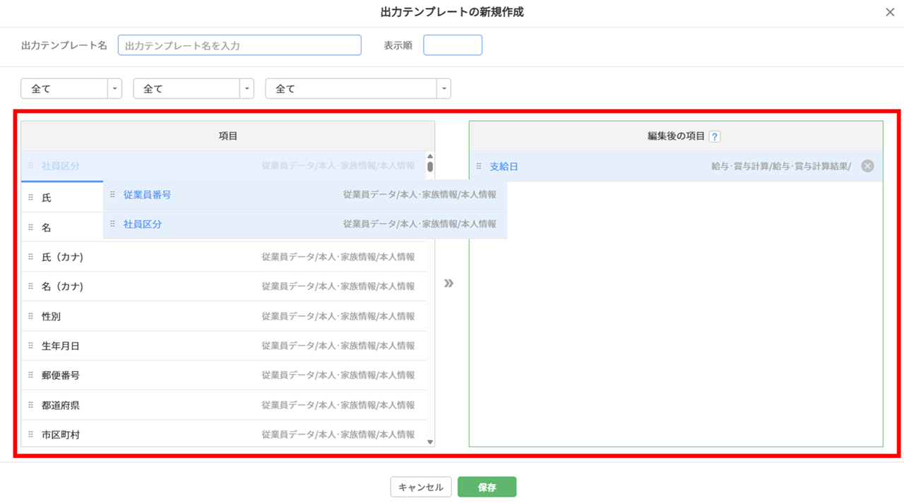Click the drag handle beside 性別
904x503 pixels.
click(30, 317)
